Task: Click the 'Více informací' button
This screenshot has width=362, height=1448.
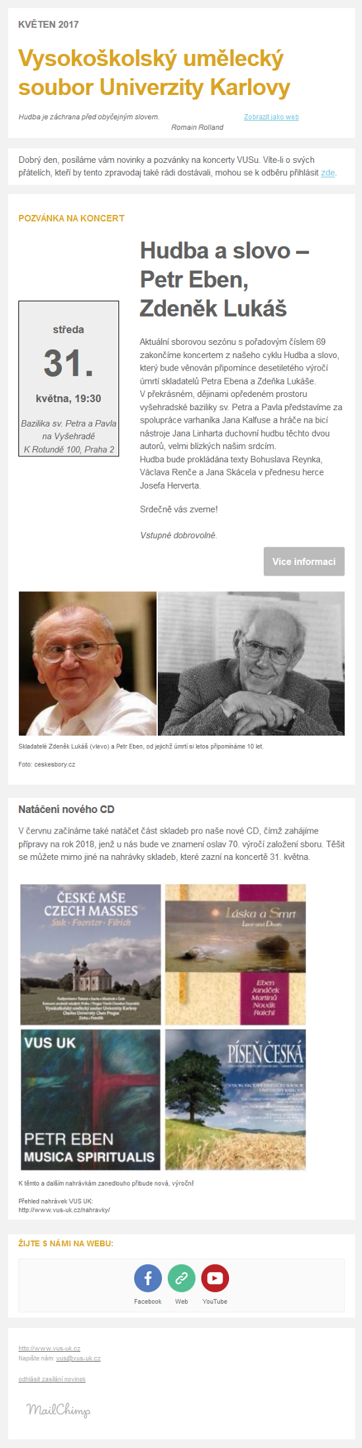Action: [304, 561]
